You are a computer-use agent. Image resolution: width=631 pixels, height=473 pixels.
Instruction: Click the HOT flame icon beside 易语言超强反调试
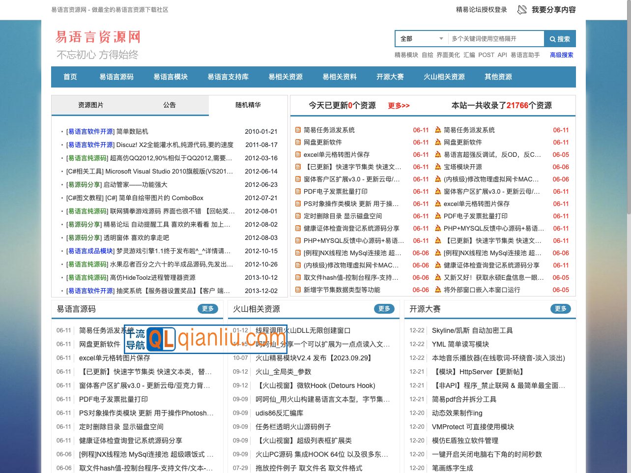(438, 154)
